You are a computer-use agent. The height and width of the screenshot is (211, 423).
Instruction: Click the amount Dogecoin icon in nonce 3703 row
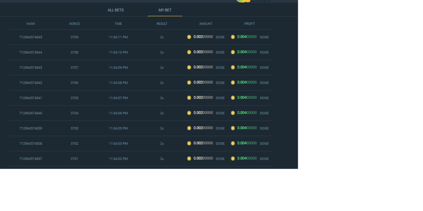coord(189,128)
